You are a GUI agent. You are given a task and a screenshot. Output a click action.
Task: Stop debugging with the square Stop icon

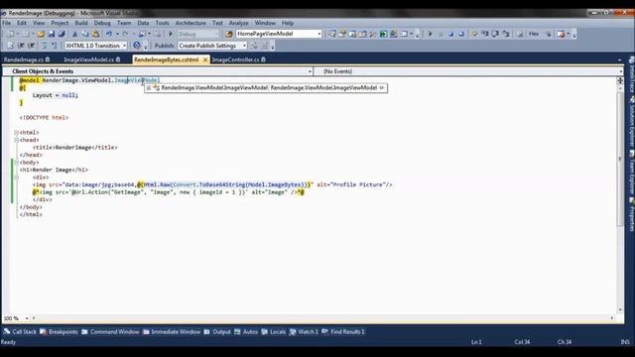pos(450,34)
